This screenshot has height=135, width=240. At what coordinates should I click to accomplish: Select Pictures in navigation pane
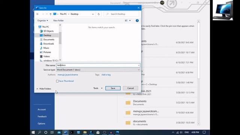47,52
